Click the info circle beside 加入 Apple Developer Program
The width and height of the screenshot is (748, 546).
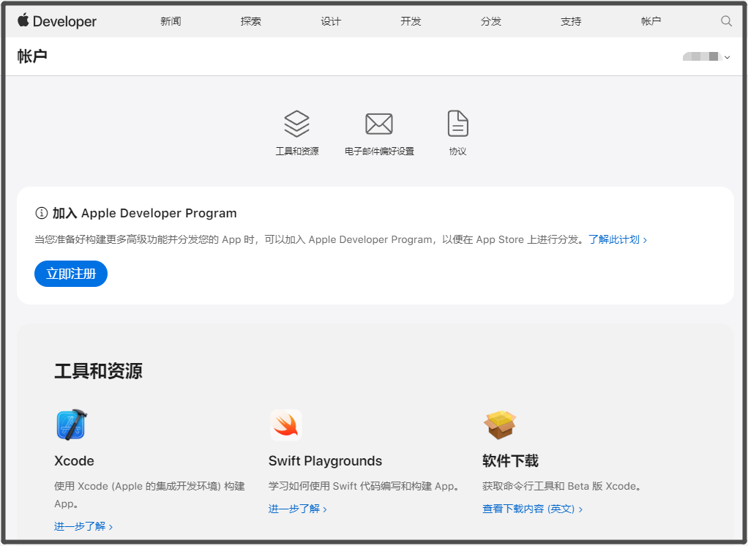42,213
